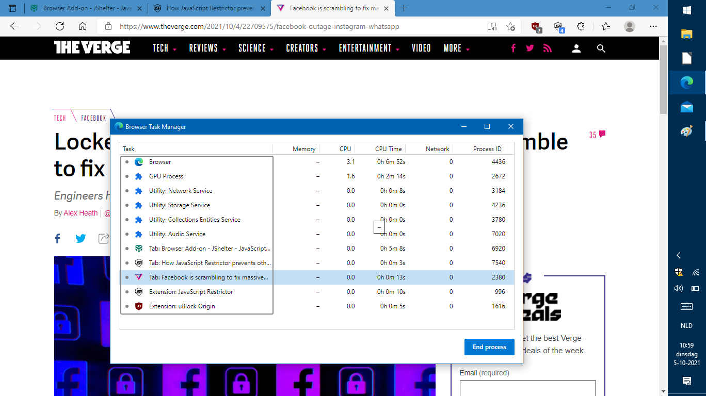Select the Tab: Browser Add-on JShelter row
This screenshot has width=706, height=396.
316,249
